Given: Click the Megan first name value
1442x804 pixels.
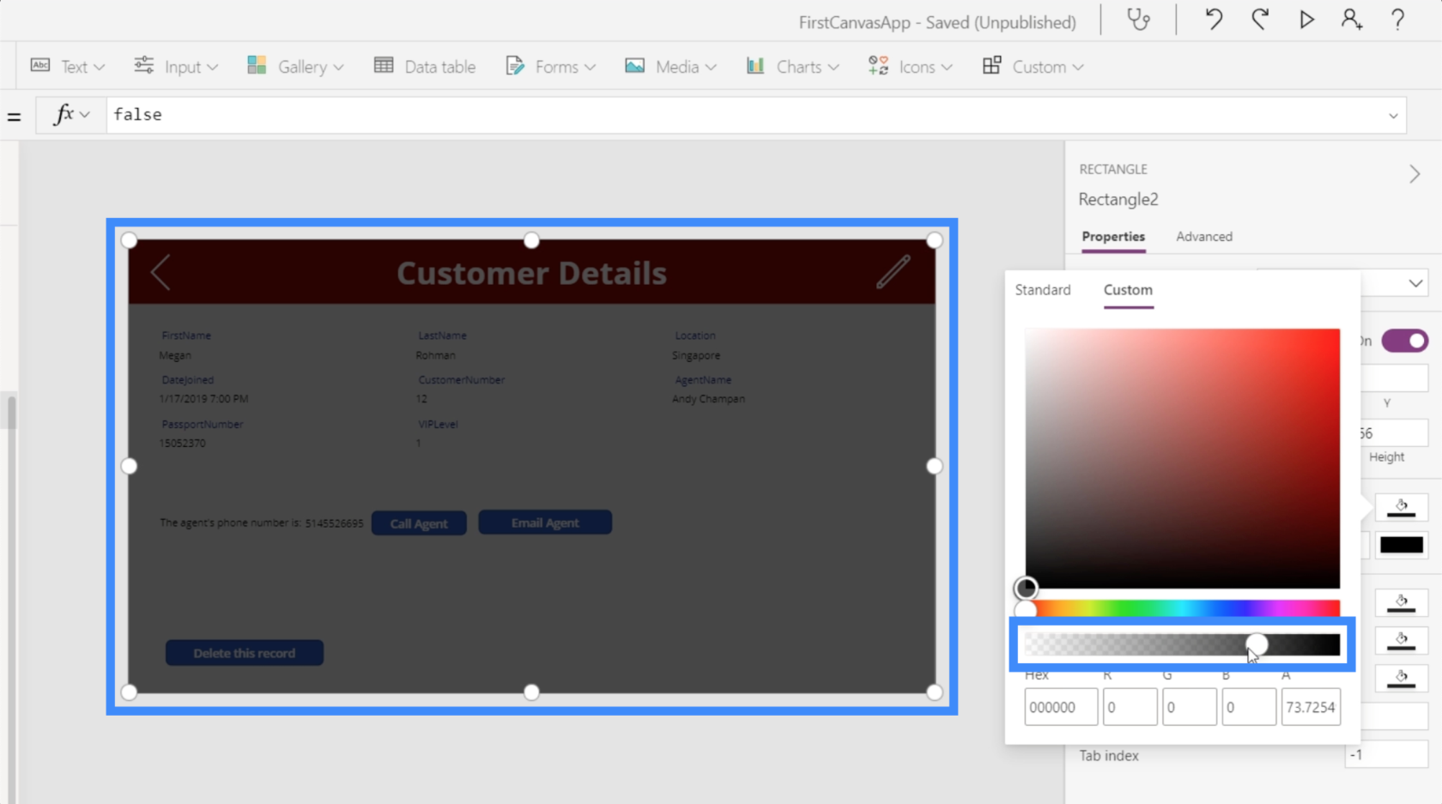Looking at the screenshot, I should pyautogui.click(x=175, y=355).
